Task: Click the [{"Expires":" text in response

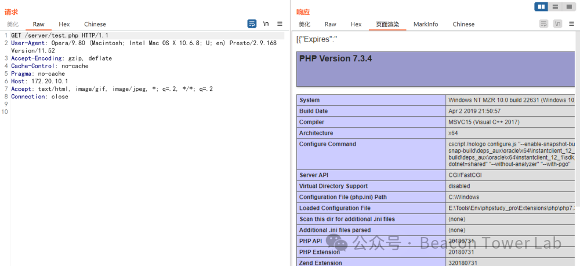Action: point(317,39)
